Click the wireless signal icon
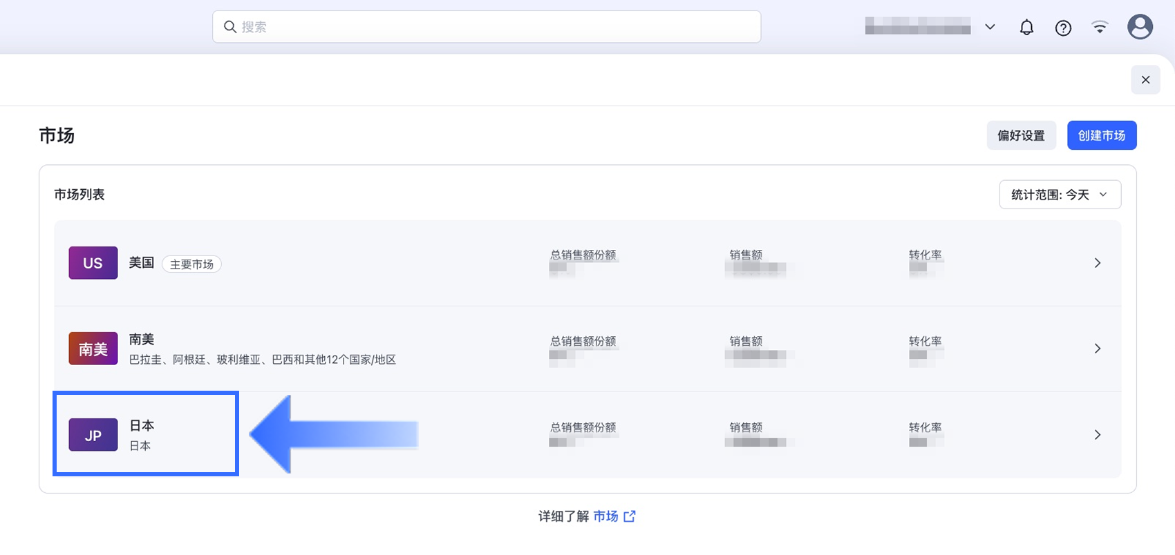 pyautogui.click(x=1100, y=28)
